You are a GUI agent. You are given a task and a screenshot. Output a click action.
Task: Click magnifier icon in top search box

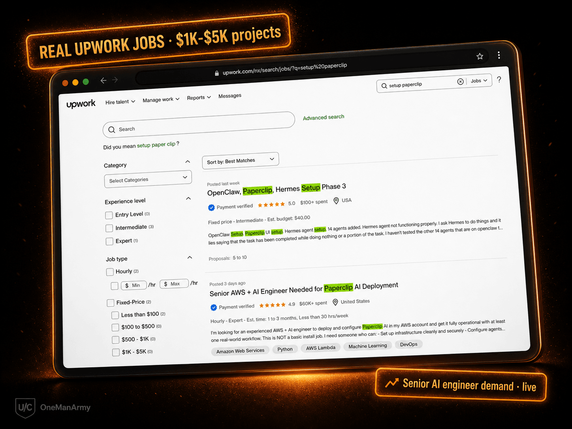click(384, 86)
